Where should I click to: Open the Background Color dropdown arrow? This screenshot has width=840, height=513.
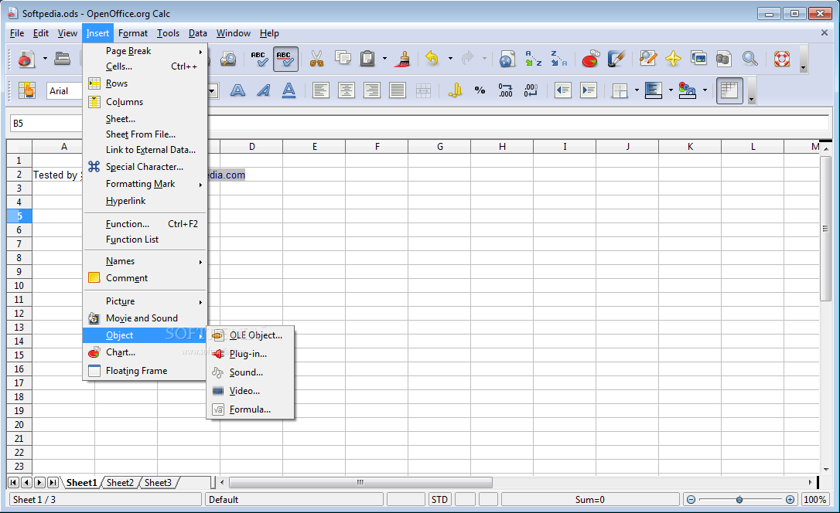(x=671, y=90)
